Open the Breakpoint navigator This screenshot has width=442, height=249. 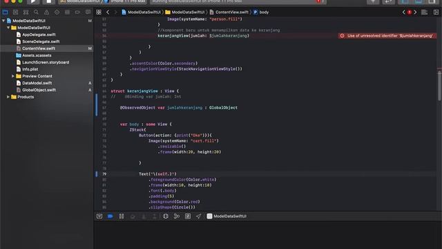pos(77,12)
